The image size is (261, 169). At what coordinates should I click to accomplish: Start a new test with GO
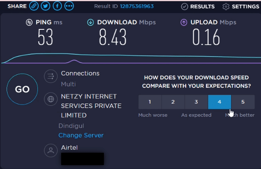click(22, 89)
